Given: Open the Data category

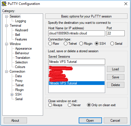Looking at the screenshot, I should [x=18, y=76].
